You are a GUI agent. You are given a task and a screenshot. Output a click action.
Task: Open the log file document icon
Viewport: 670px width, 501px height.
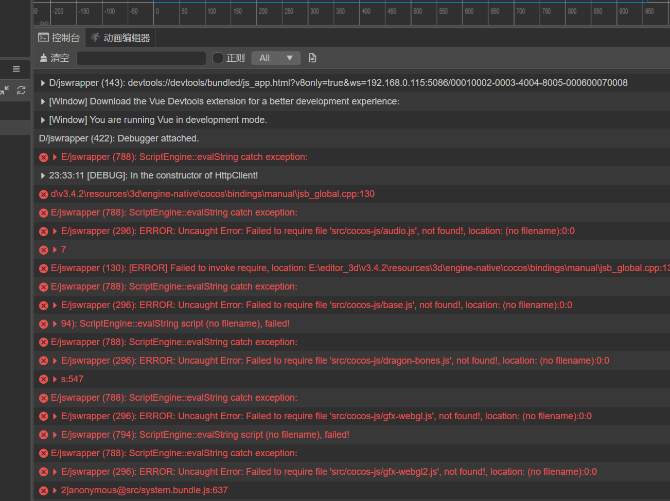pos(312,58)
